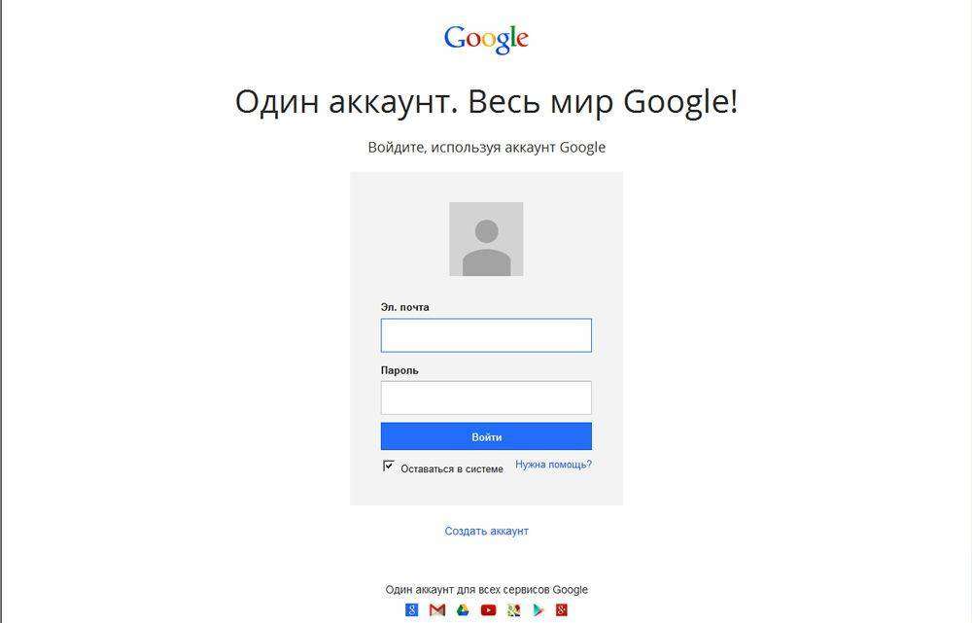Click the colorful Google logo at top
Screen dimensions: 972x623
[486, 39]
